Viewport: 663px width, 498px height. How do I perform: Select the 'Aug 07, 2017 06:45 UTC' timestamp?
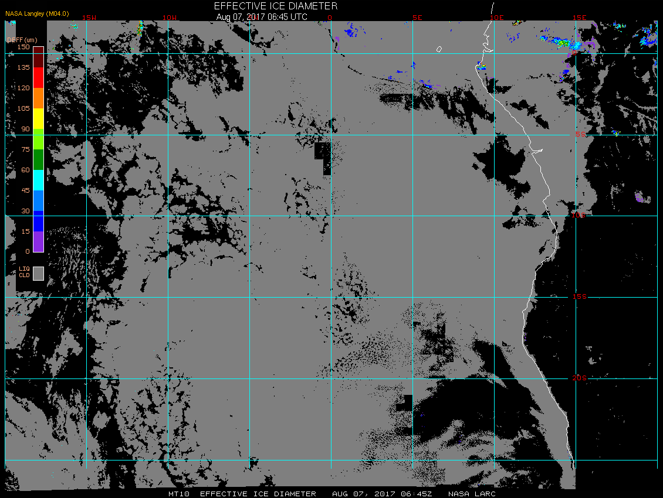pyautogui.click(x=262, y=17)
